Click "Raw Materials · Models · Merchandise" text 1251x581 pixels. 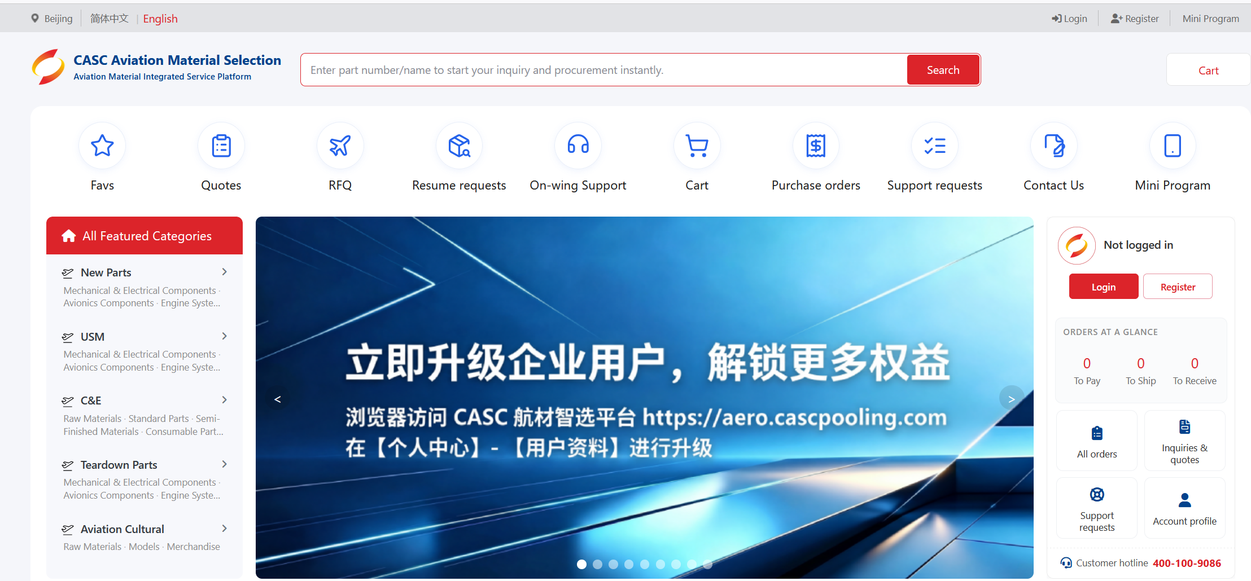(142, 547)
